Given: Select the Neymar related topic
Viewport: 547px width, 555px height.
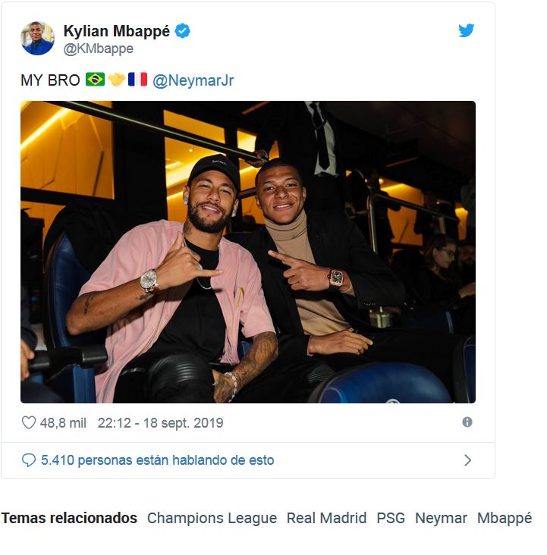Looking at the screenshot, I should [x=441, y=519].
